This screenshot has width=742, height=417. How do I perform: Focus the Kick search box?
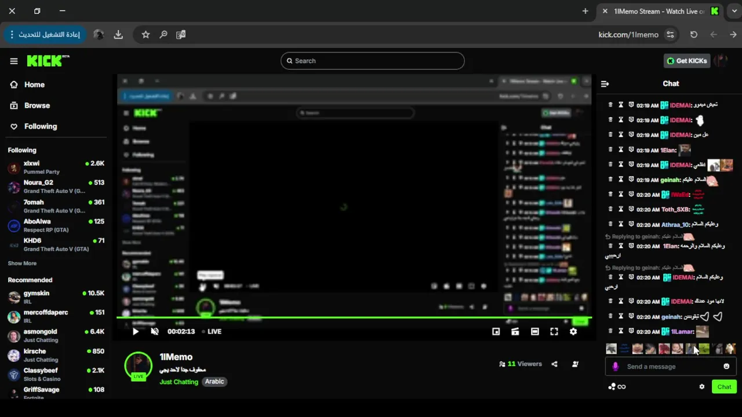pyautogui.click(x=373, y=61)
